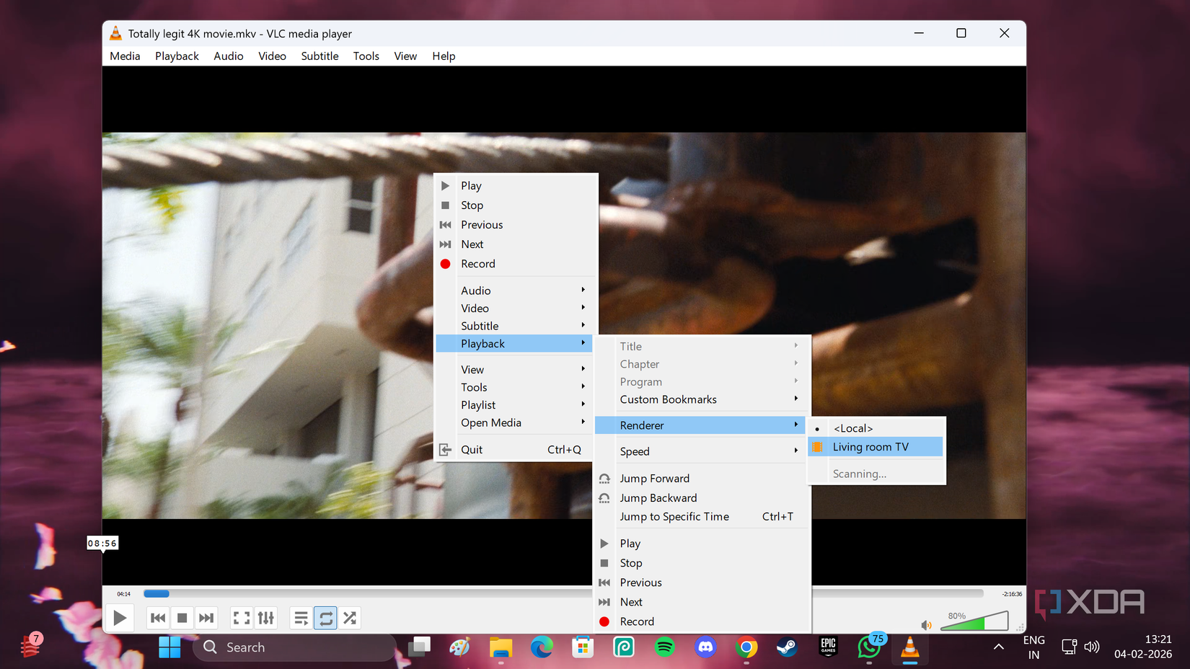Open the Speed submenu
The height and width of the screenshot is (669, 1190).
click(x=635, y=451)
